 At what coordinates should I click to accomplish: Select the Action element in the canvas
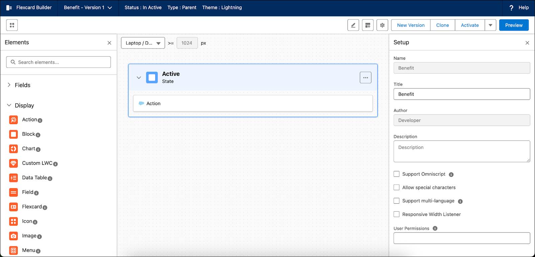tap(253, 103)
